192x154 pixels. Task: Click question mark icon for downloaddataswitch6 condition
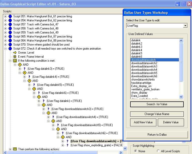63,133
